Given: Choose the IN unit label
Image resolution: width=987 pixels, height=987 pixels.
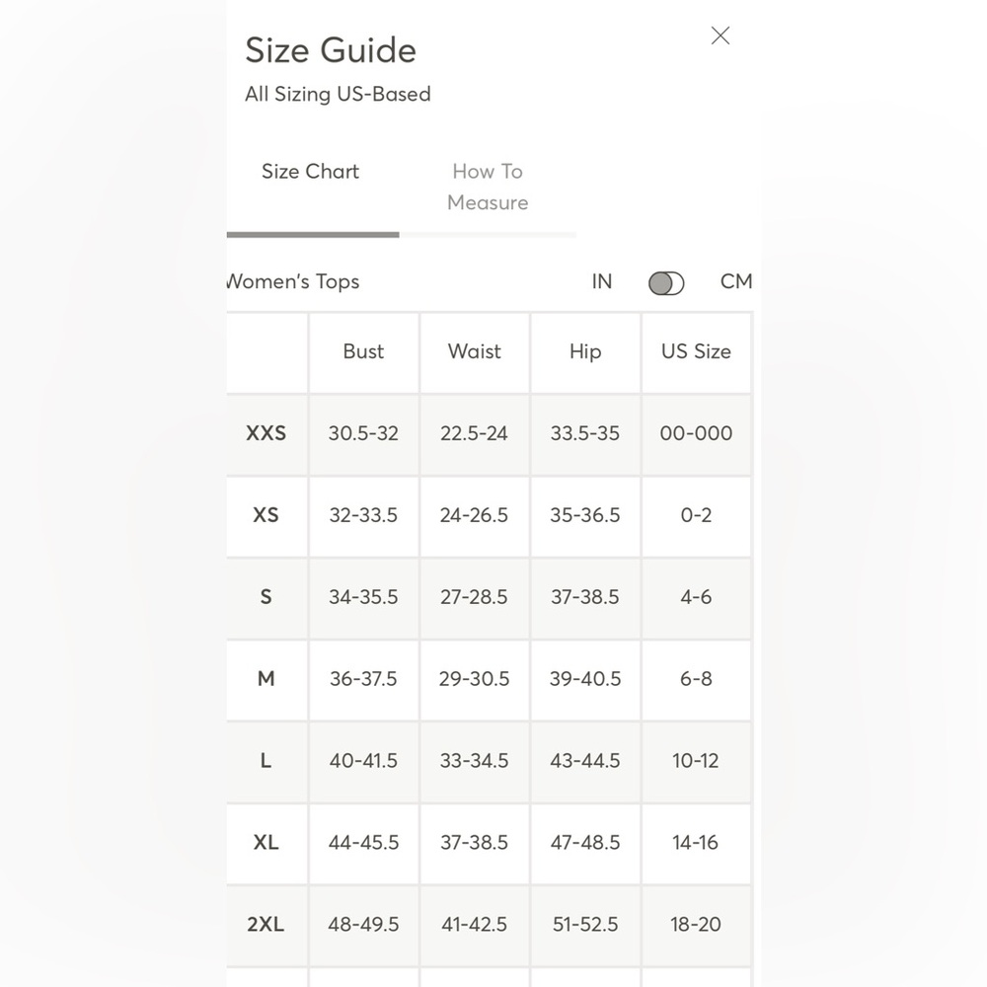Looking at the screenshot, I should tap(602, 281).
